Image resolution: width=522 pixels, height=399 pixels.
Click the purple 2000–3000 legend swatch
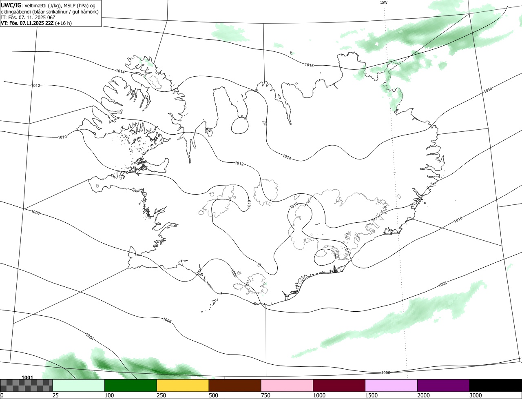pos(443,386)
